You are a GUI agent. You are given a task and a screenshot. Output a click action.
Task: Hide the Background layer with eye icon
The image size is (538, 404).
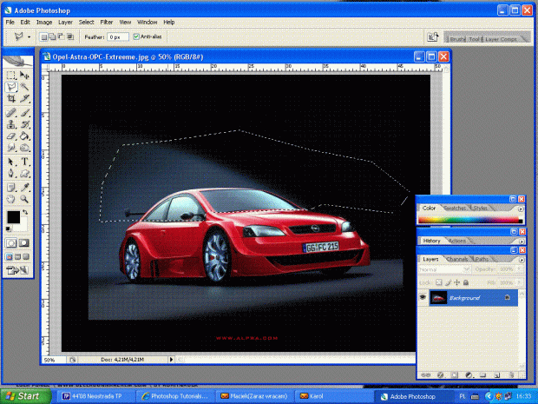(x=424, y=297)
